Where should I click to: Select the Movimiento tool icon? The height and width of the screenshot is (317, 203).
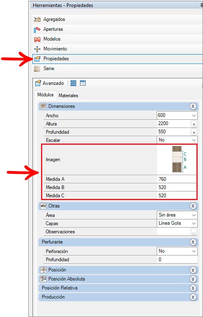pos(37,49)
